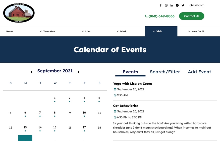The image size is (220, 141).
Task: Select September 1 on the calendar
Action: [x=55, y=98]
